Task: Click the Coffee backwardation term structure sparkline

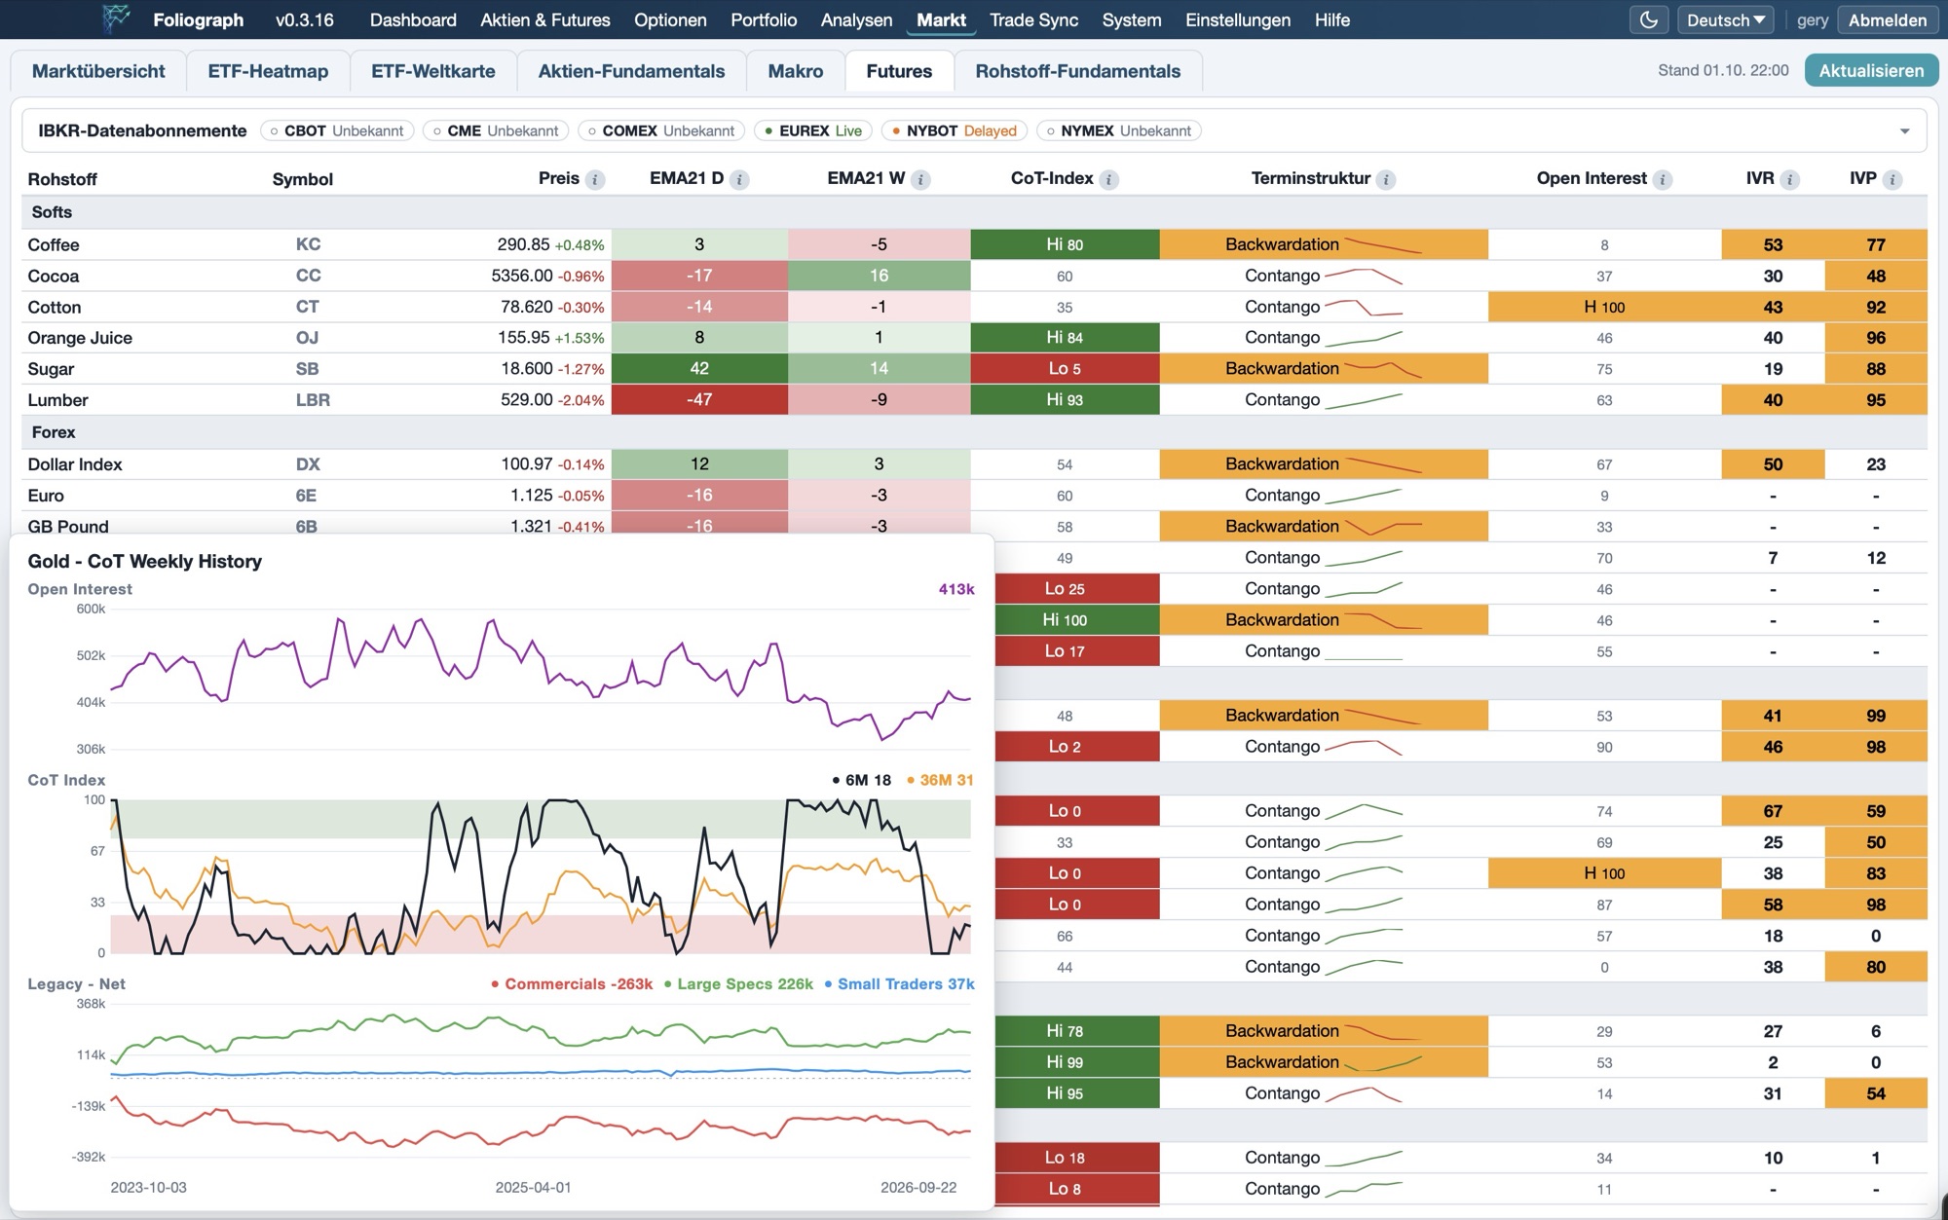Action: click(1383, 245)
